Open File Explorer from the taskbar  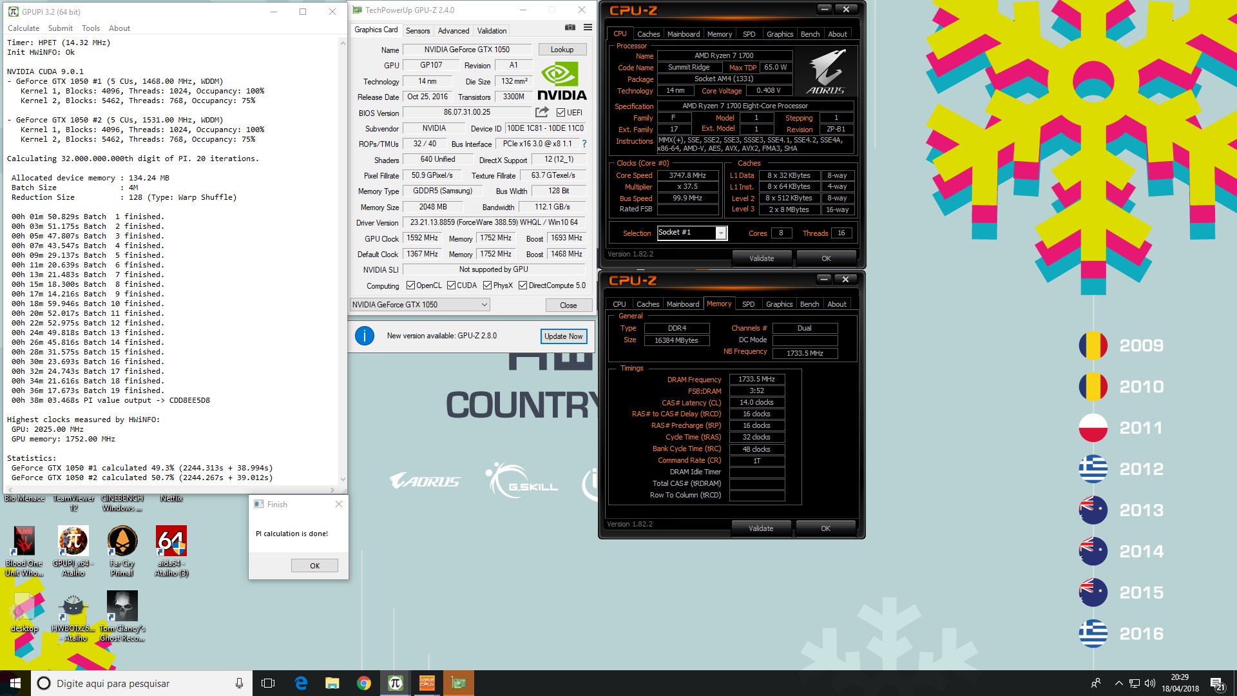pos(332,683)
